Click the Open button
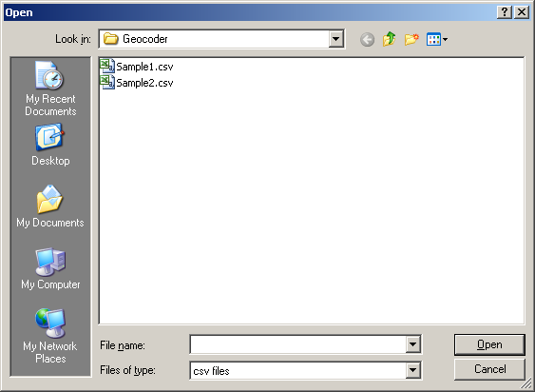The width and height of the screenshot is (535, 392). 489,344
